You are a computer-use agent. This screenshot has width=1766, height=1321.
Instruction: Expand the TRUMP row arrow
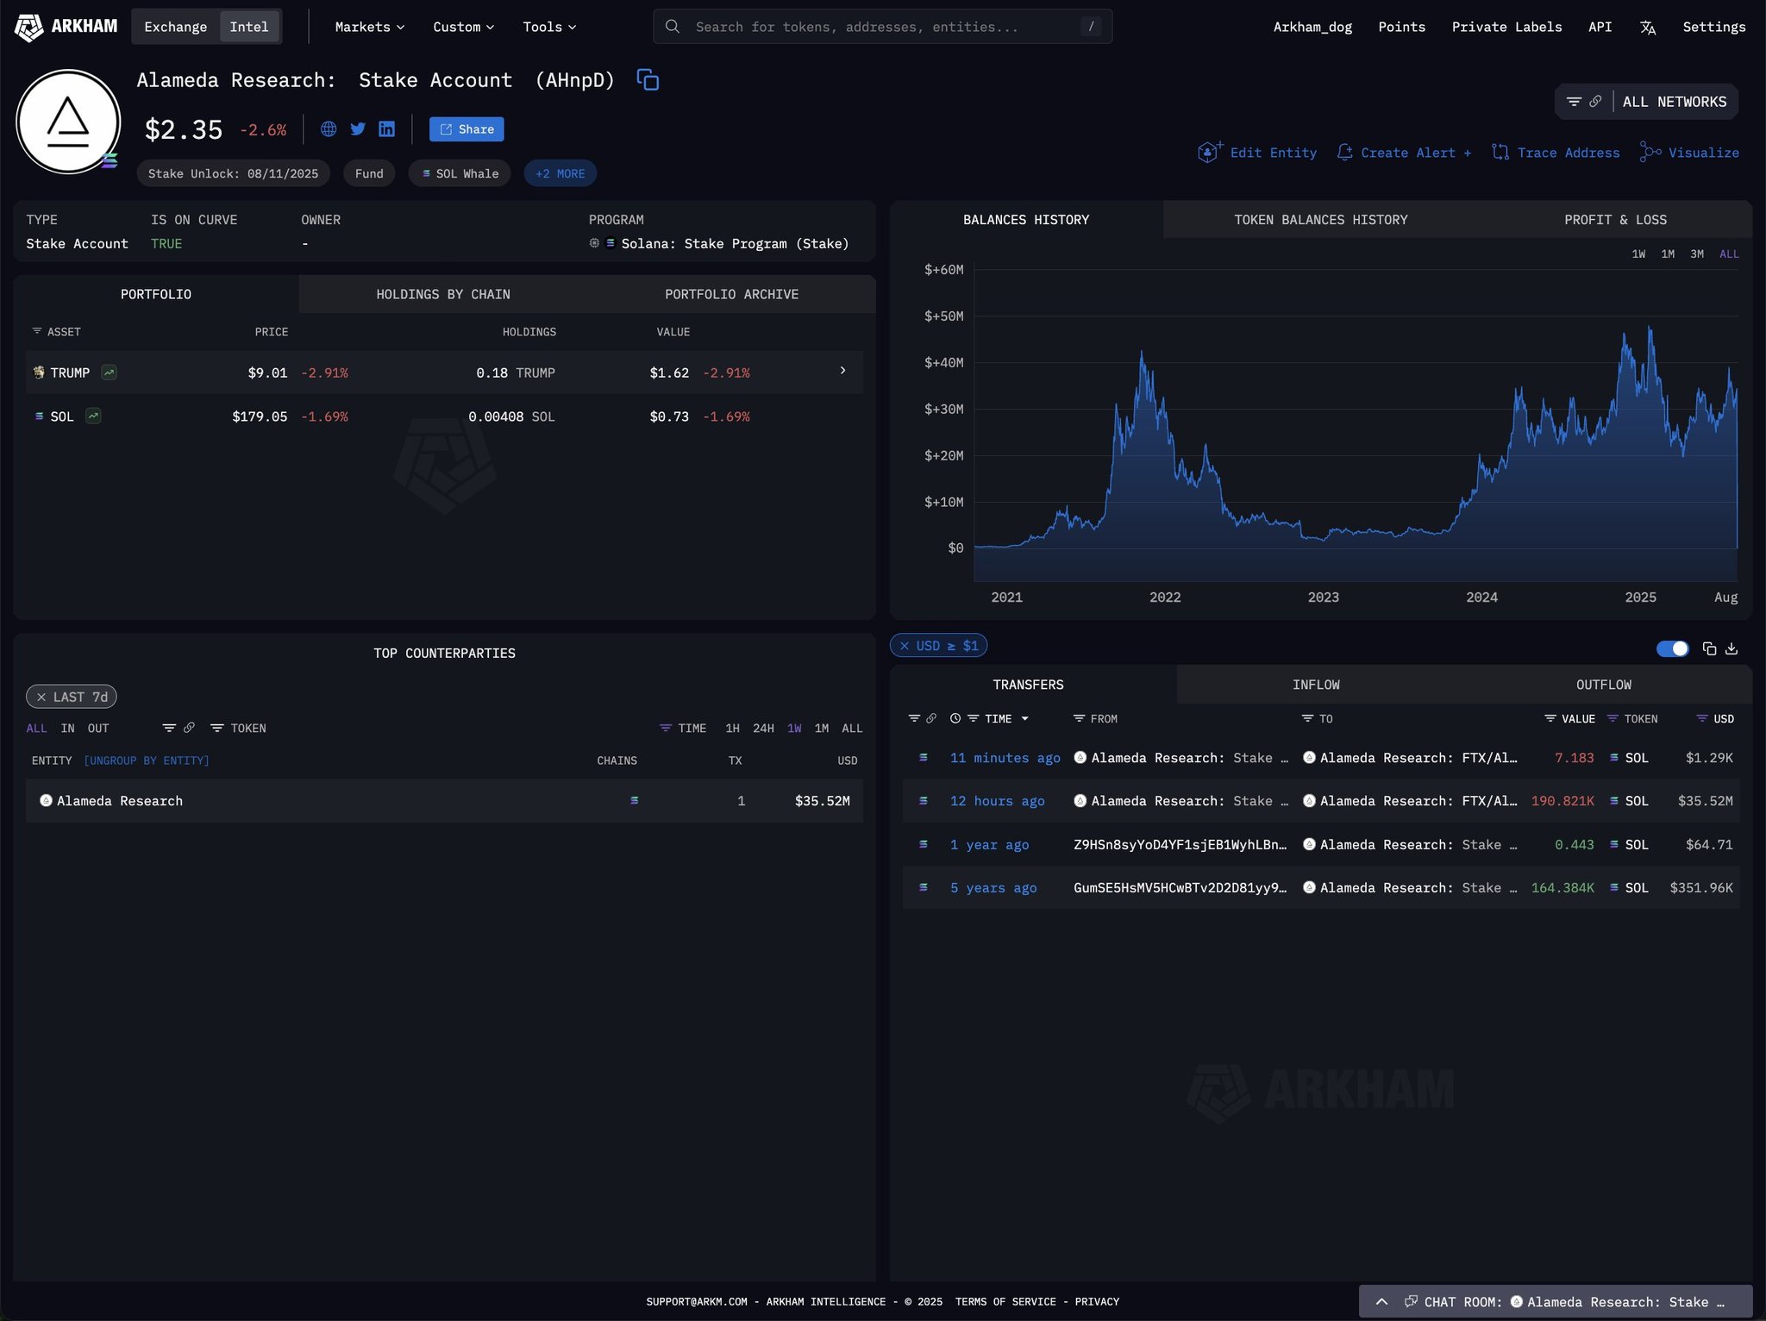click(x=842, y=371)
